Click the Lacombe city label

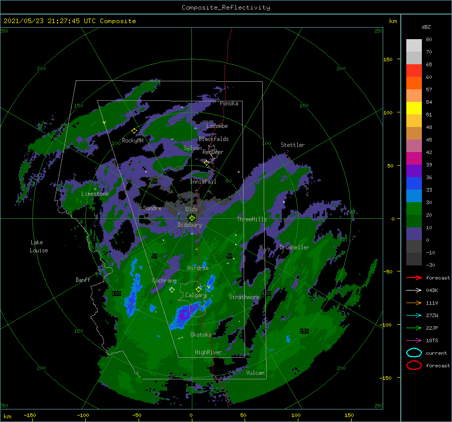[217, 126]
